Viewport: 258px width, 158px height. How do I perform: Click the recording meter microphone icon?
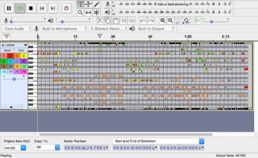tap(107, 4)
